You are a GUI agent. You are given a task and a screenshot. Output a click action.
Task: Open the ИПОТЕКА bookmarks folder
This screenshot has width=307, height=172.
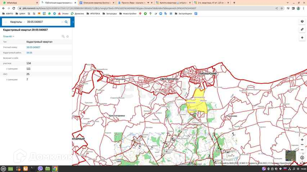[x=93, y=14]
